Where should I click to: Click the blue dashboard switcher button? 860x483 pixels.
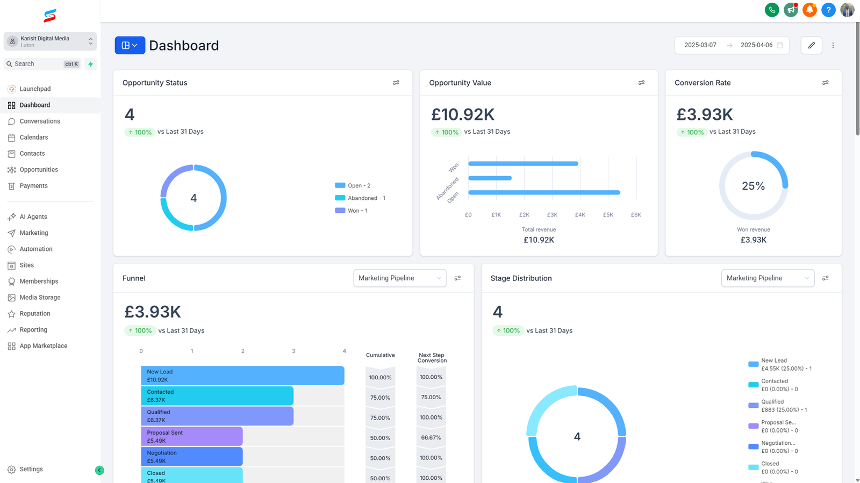(x=130, y=46)
